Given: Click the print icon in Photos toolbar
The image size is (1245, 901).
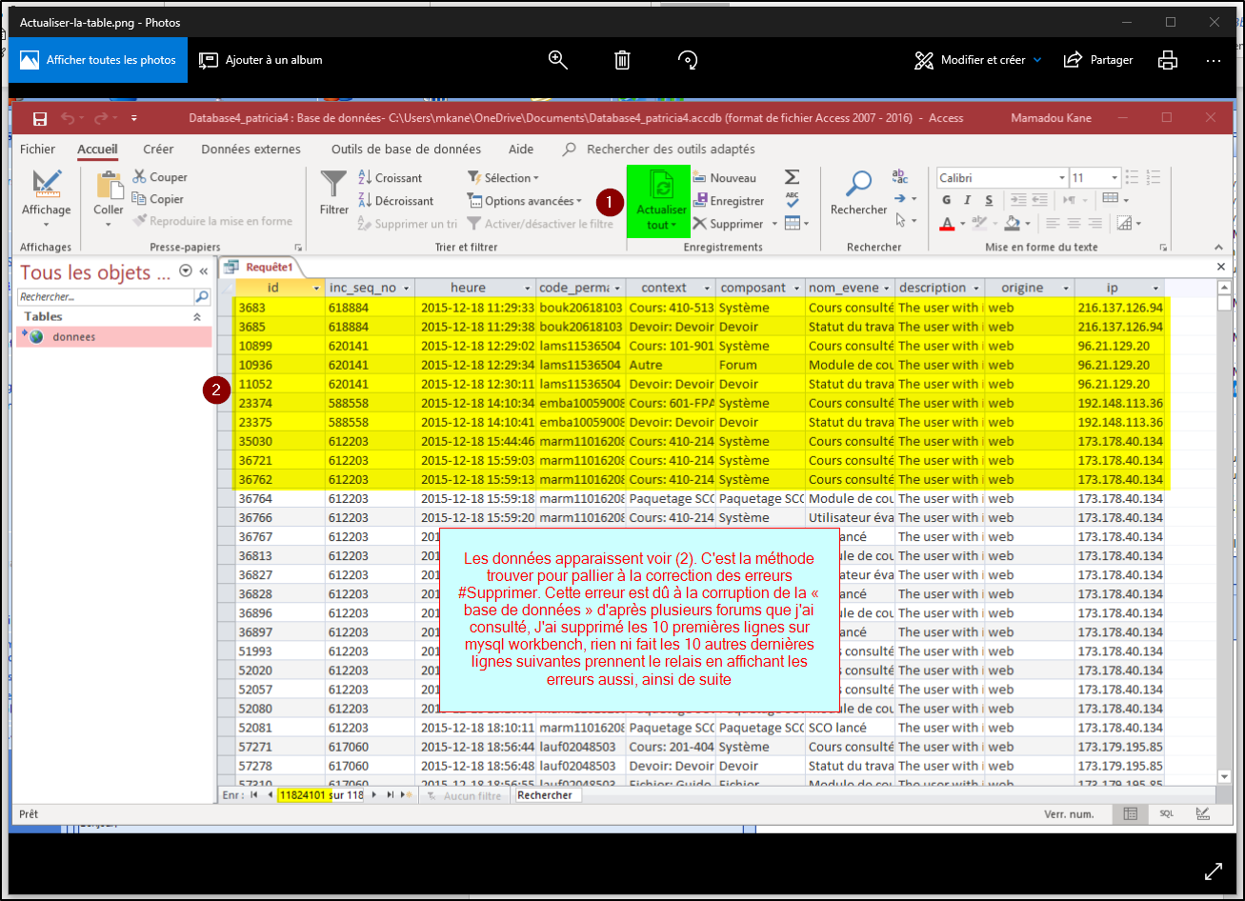Looking at the screenshot, I should 1167,60.
